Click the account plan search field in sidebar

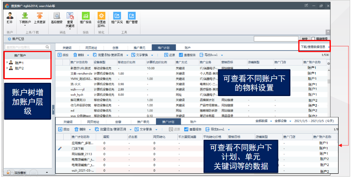(x=25, y=47)
